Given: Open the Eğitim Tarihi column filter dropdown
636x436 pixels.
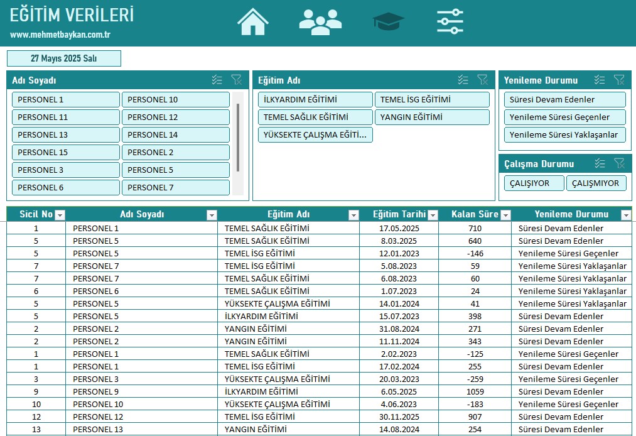Looking at the screenshot, I should click(432, 214).
